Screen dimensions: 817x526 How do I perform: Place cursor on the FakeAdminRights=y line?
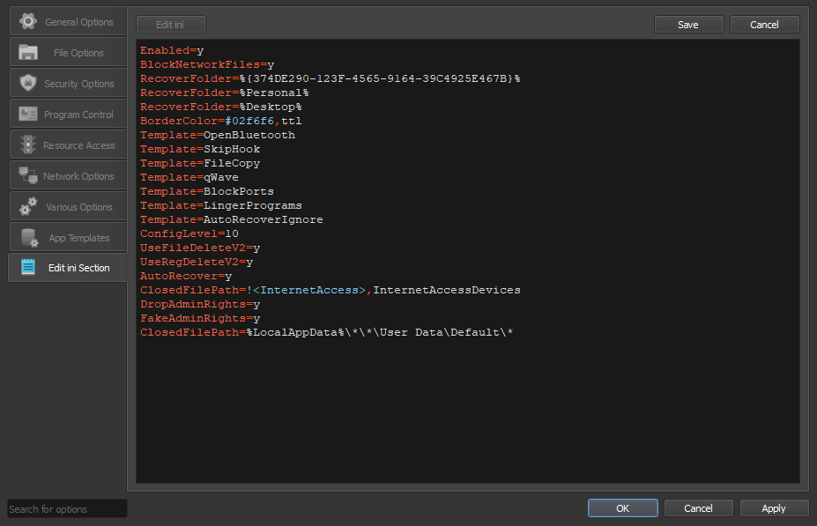tap(200, 318)
